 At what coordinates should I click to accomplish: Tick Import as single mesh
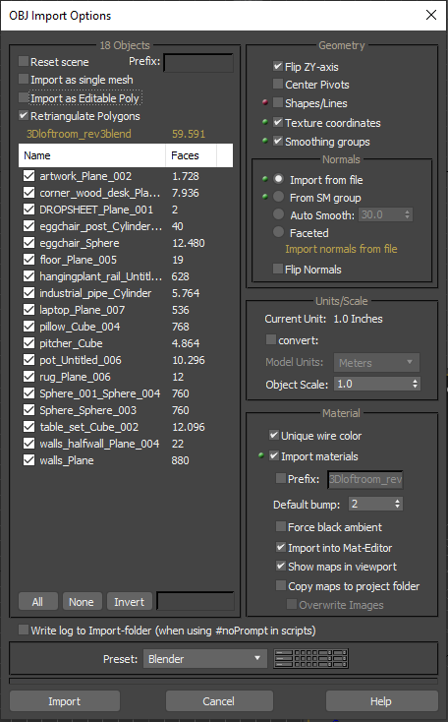click(24, 80)
